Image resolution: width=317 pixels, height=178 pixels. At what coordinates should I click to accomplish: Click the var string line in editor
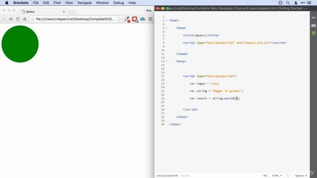216,91
